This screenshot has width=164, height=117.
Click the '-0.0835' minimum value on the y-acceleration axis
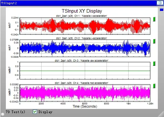[15, 57]
